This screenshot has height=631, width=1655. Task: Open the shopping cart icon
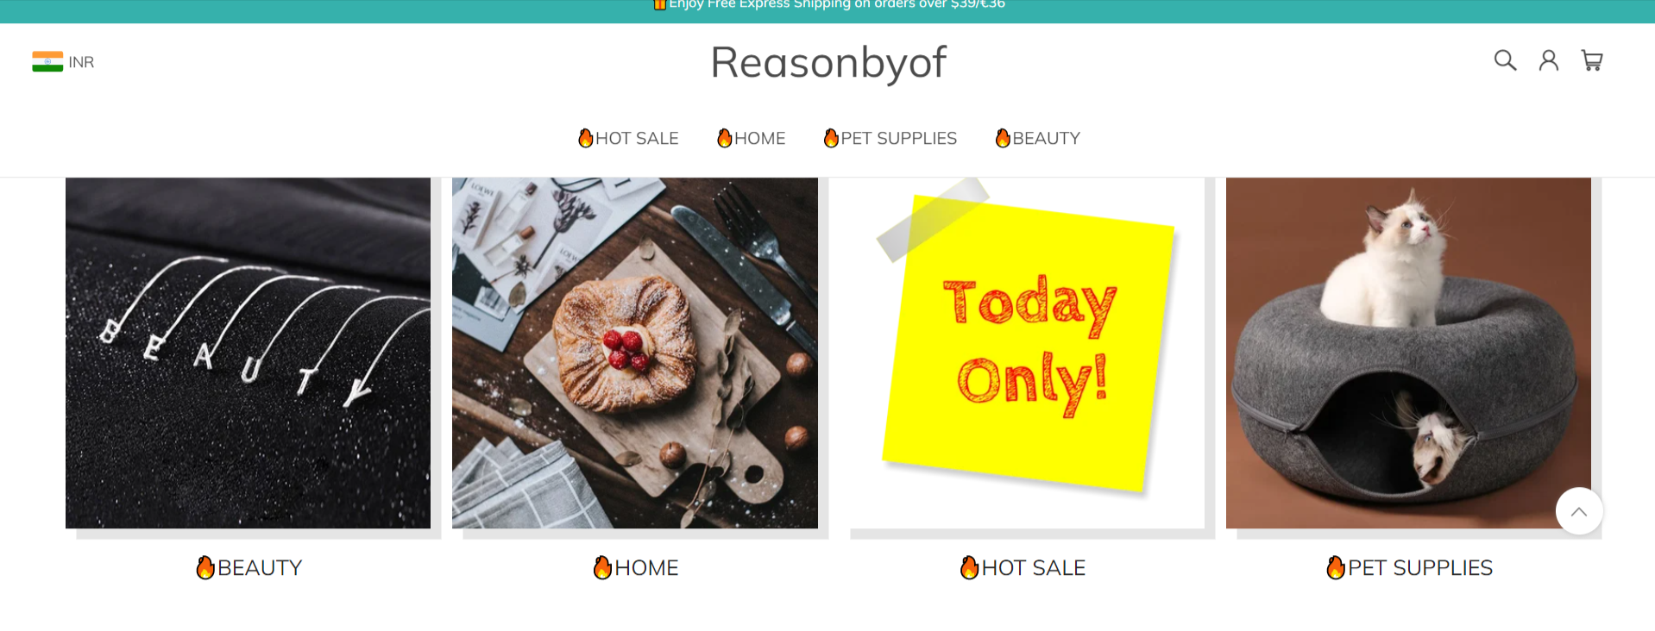click(x=1592, y=60)
